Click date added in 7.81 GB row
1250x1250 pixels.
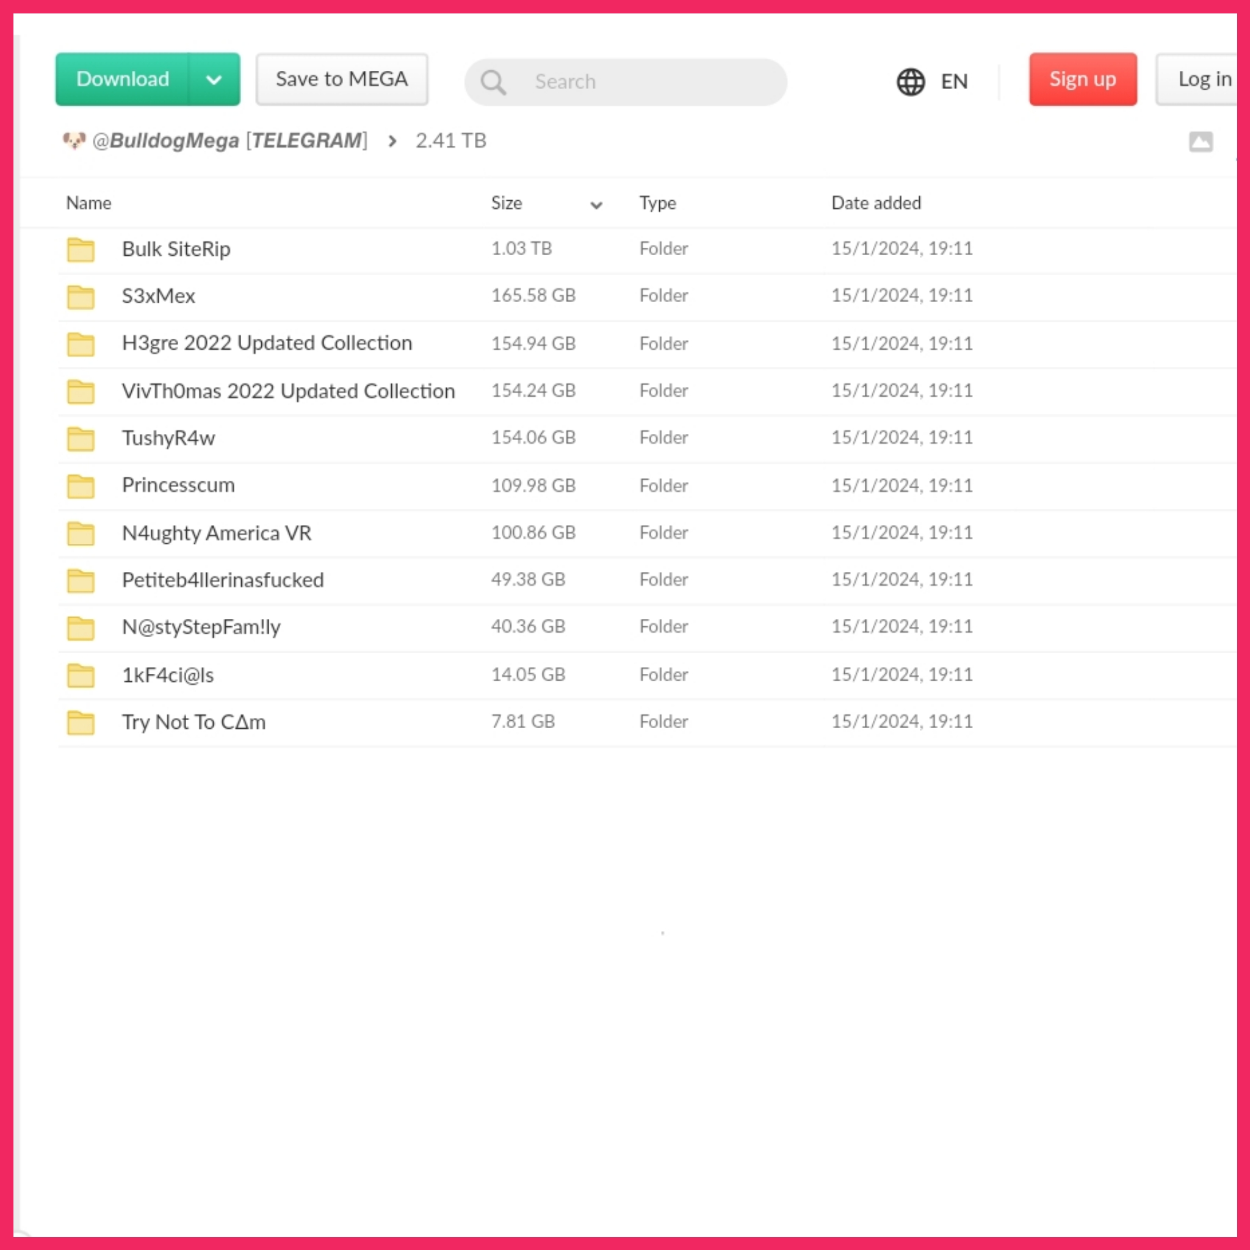click(902, 721)
